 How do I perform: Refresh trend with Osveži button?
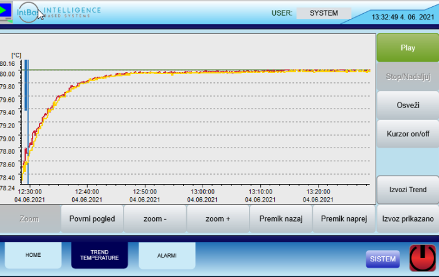[408, 105]
